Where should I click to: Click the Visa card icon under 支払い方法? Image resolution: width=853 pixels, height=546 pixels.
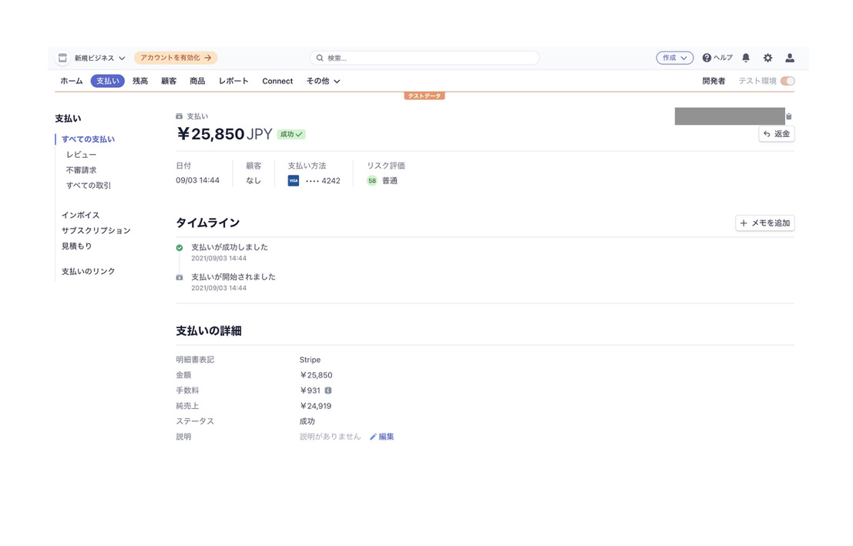[x=292, y=180]
